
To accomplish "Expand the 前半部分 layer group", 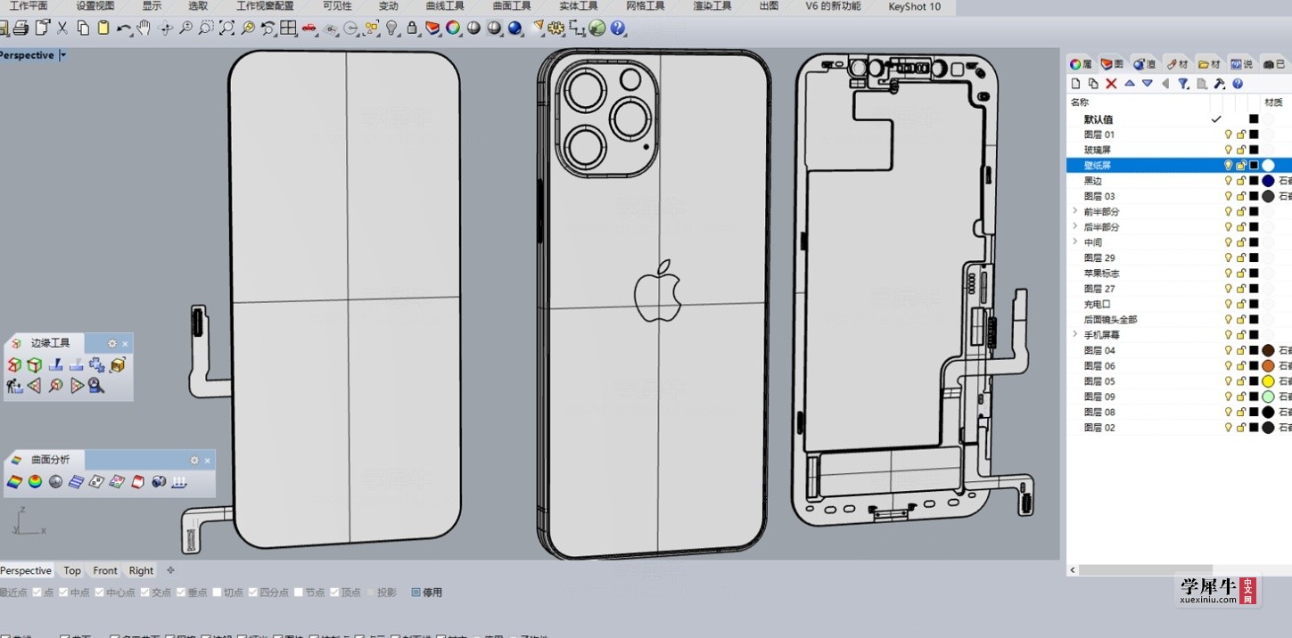I will [1074, 211].
